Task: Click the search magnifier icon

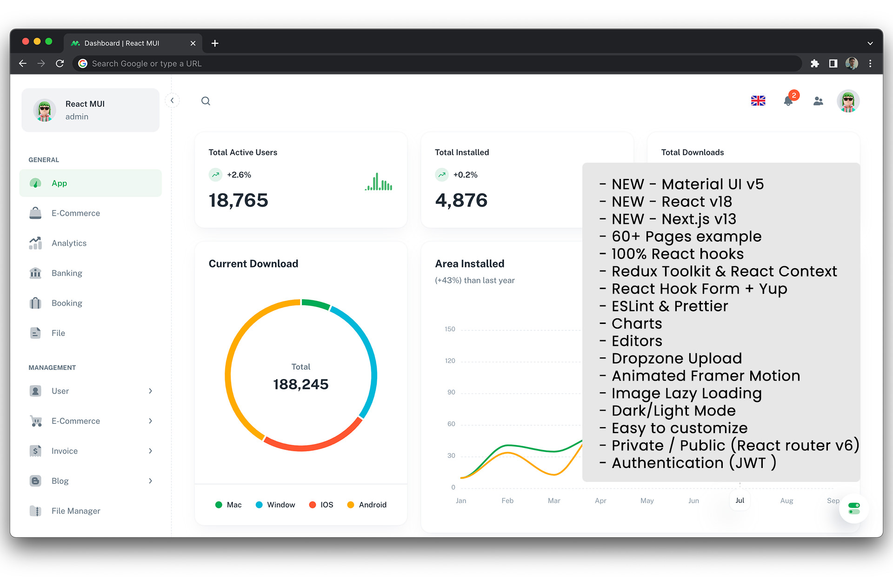Action: pos(206,101)
